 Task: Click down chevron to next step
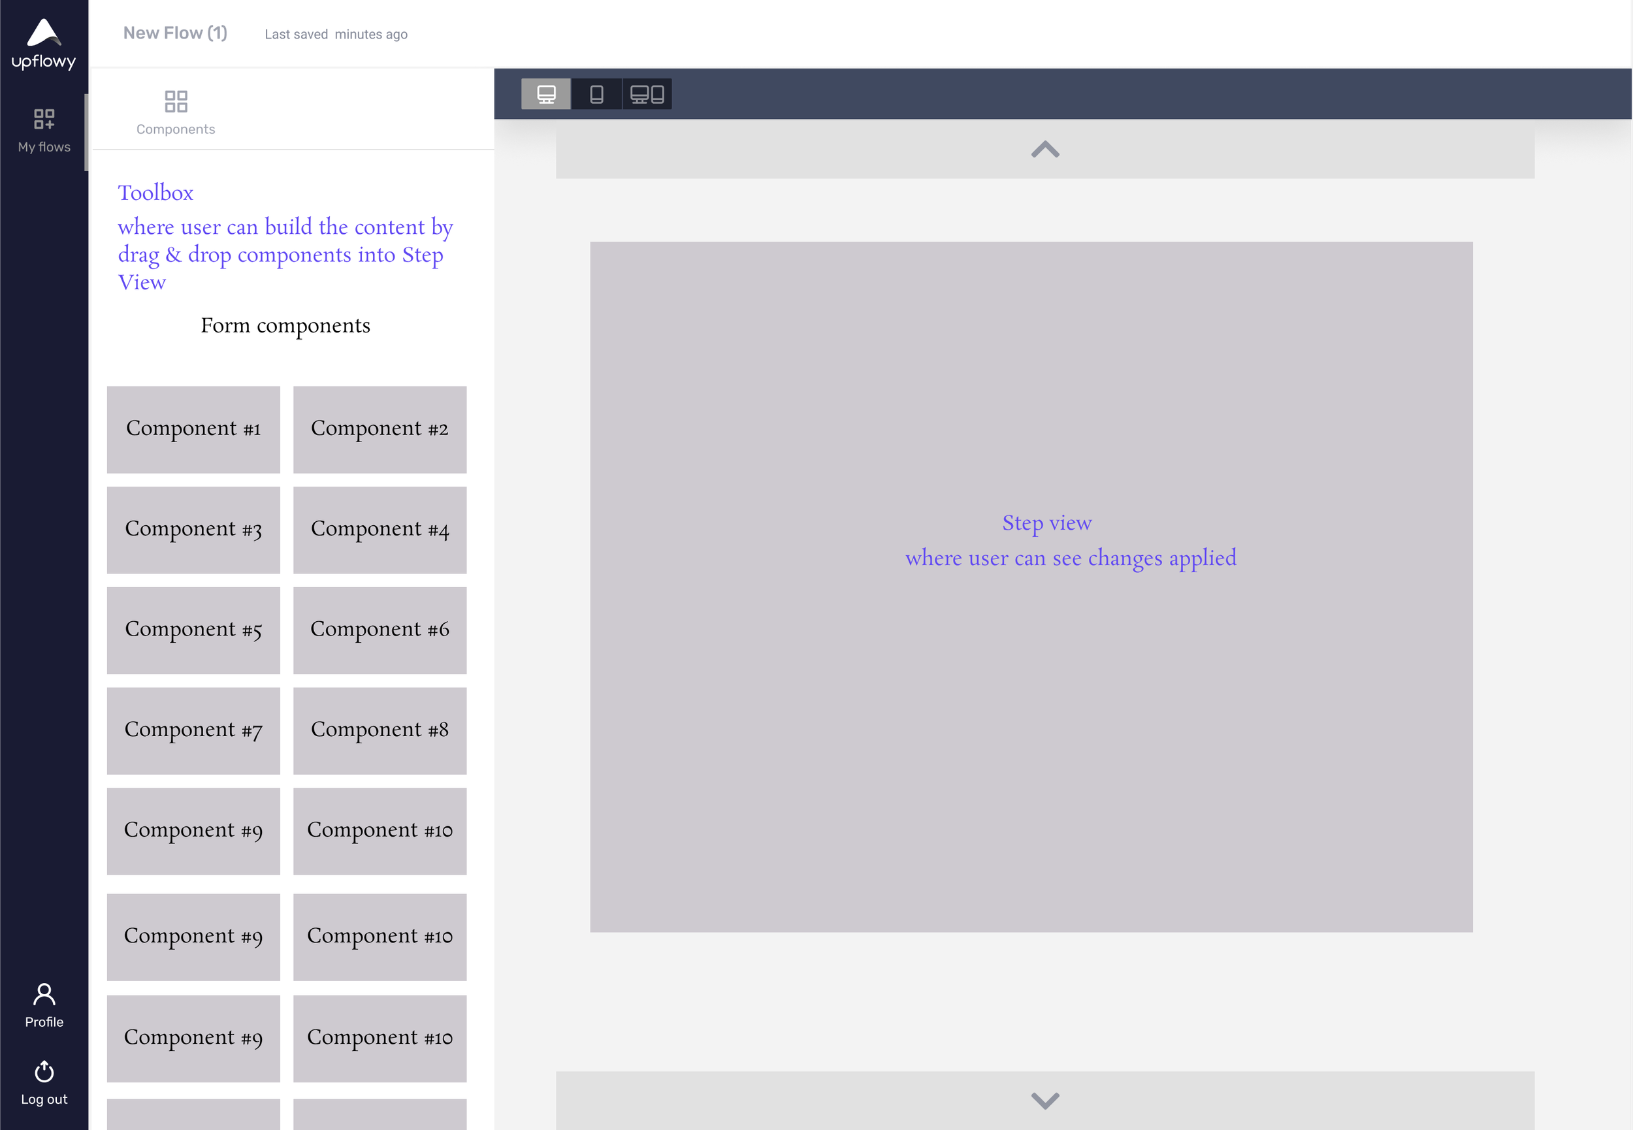1044,1099
